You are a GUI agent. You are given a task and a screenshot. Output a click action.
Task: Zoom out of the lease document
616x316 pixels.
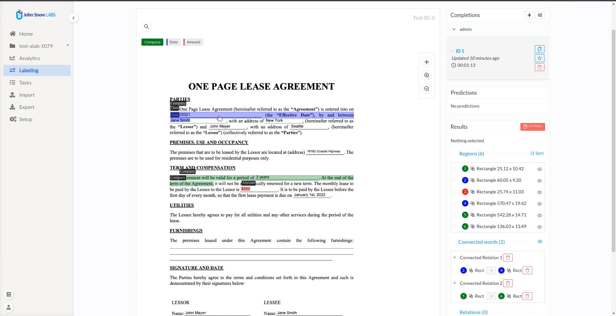(x=427, y=89)
